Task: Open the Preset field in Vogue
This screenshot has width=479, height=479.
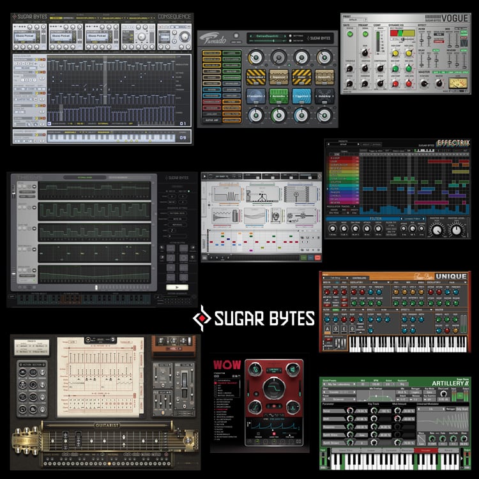Action: (354, 19)
